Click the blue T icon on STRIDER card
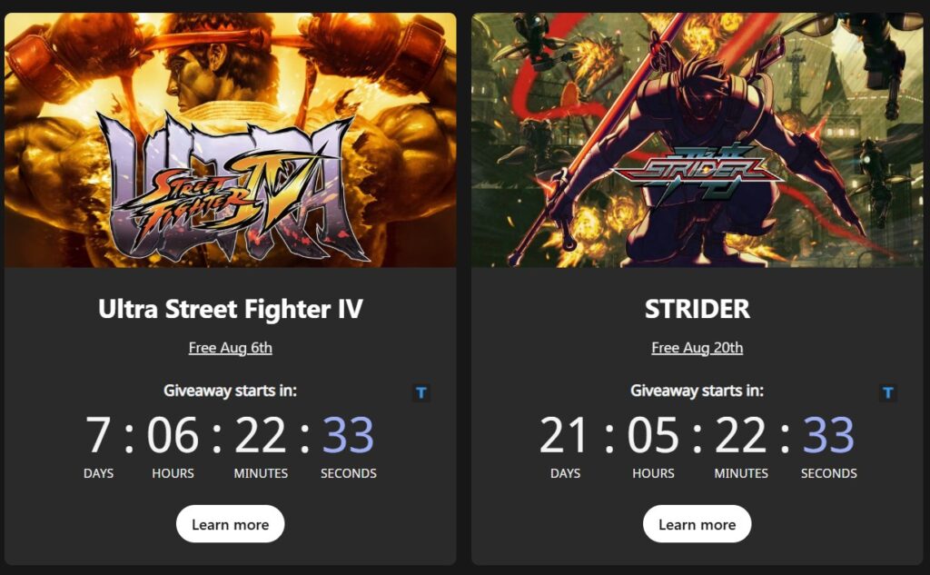 pos(888,392)
